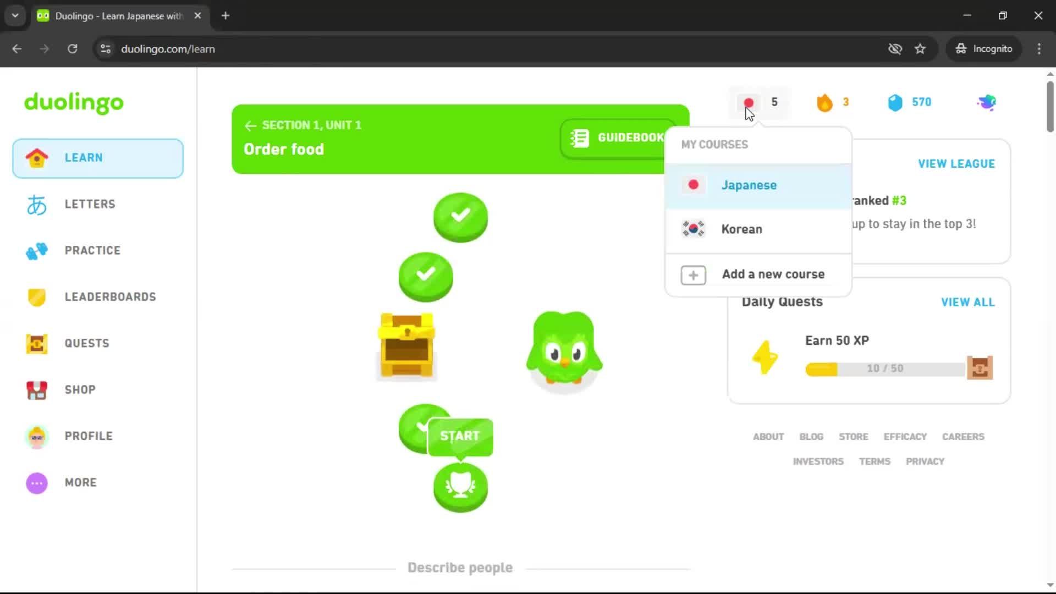1056x594 pixels.
Task: Click Add a new course
Action: tap(773, 274)
